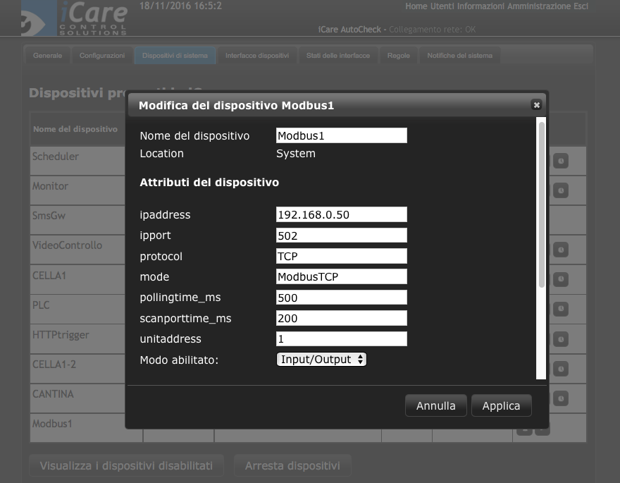Click clock icon in PLC row
This screenshot has width=620, height=483.
pos(561,309)
